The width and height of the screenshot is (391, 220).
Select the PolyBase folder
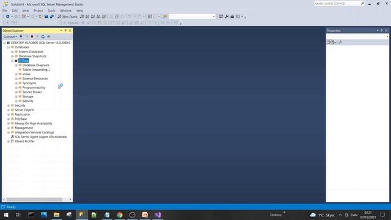tap(21, 119)
